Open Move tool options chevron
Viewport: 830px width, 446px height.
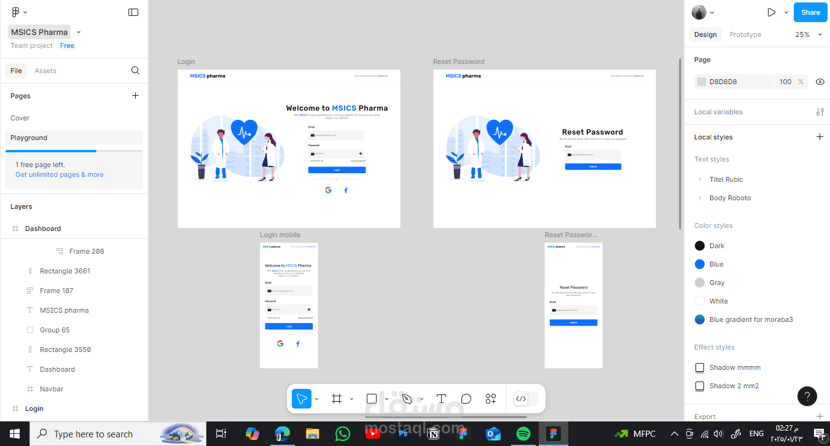coord(316,399)
